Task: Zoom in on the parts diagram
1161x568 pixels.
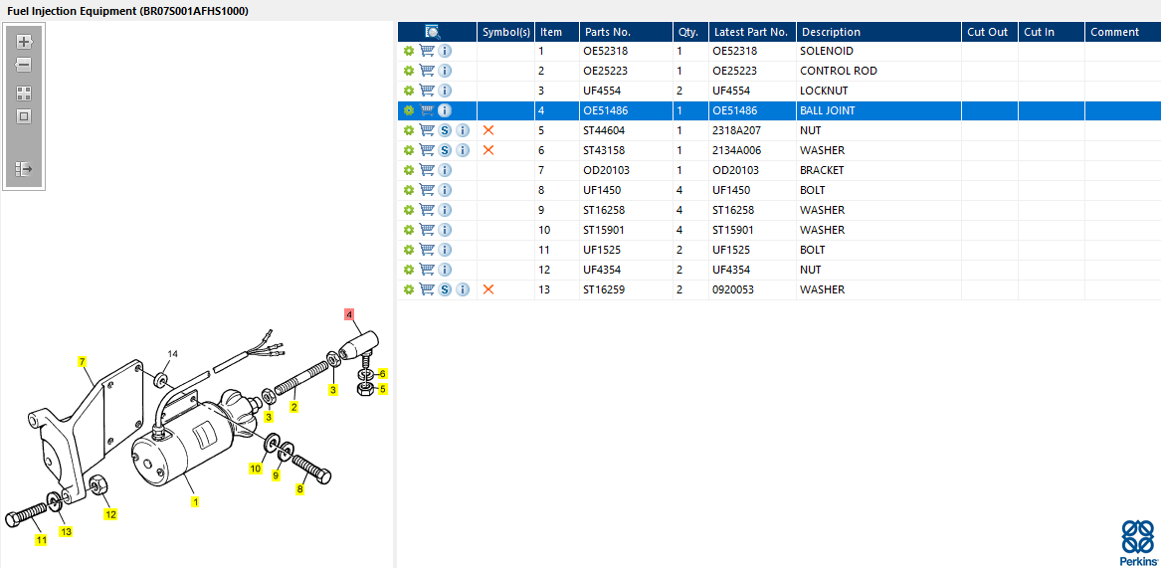Action: click(x=24, y=42)
